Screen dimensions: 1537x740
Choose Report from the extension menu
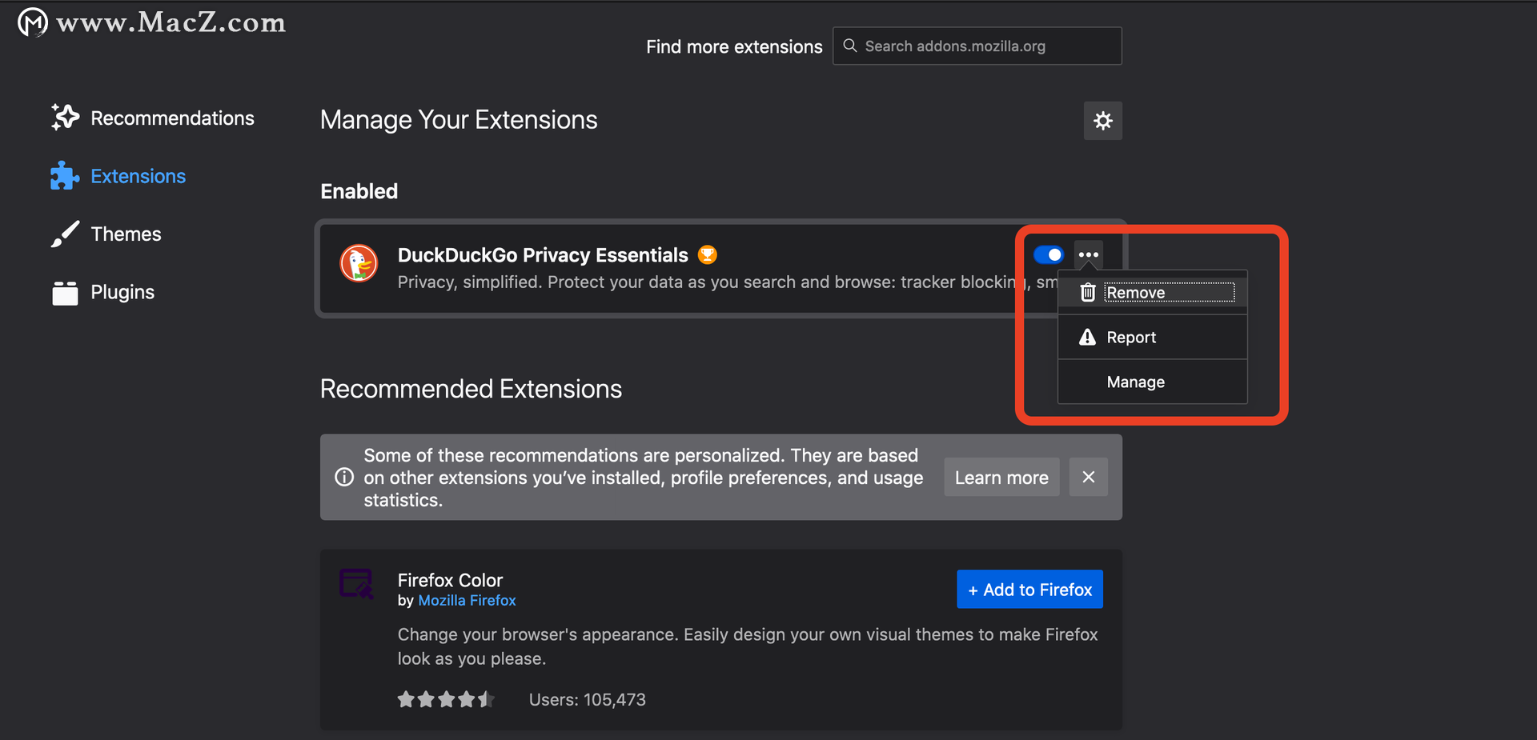click(1153, 338)
